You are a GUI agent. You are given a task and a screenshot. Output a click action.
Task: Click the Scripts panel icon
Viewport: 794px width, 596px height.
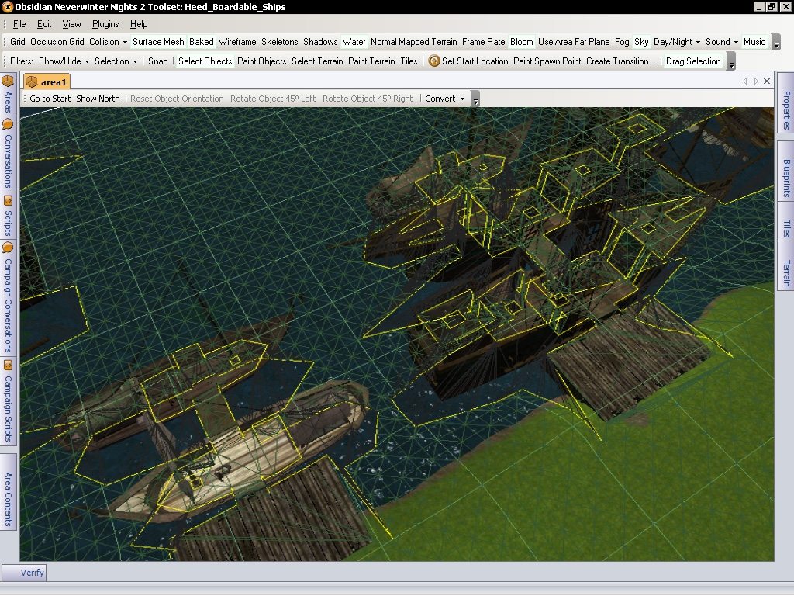(8, 200)
